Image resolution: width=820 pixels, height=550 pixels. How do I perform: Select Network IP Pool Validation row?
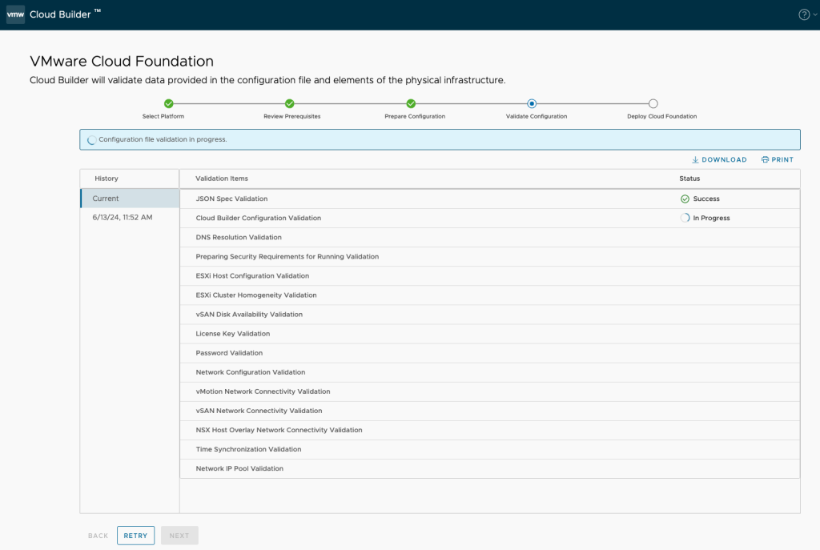[489, 469]
